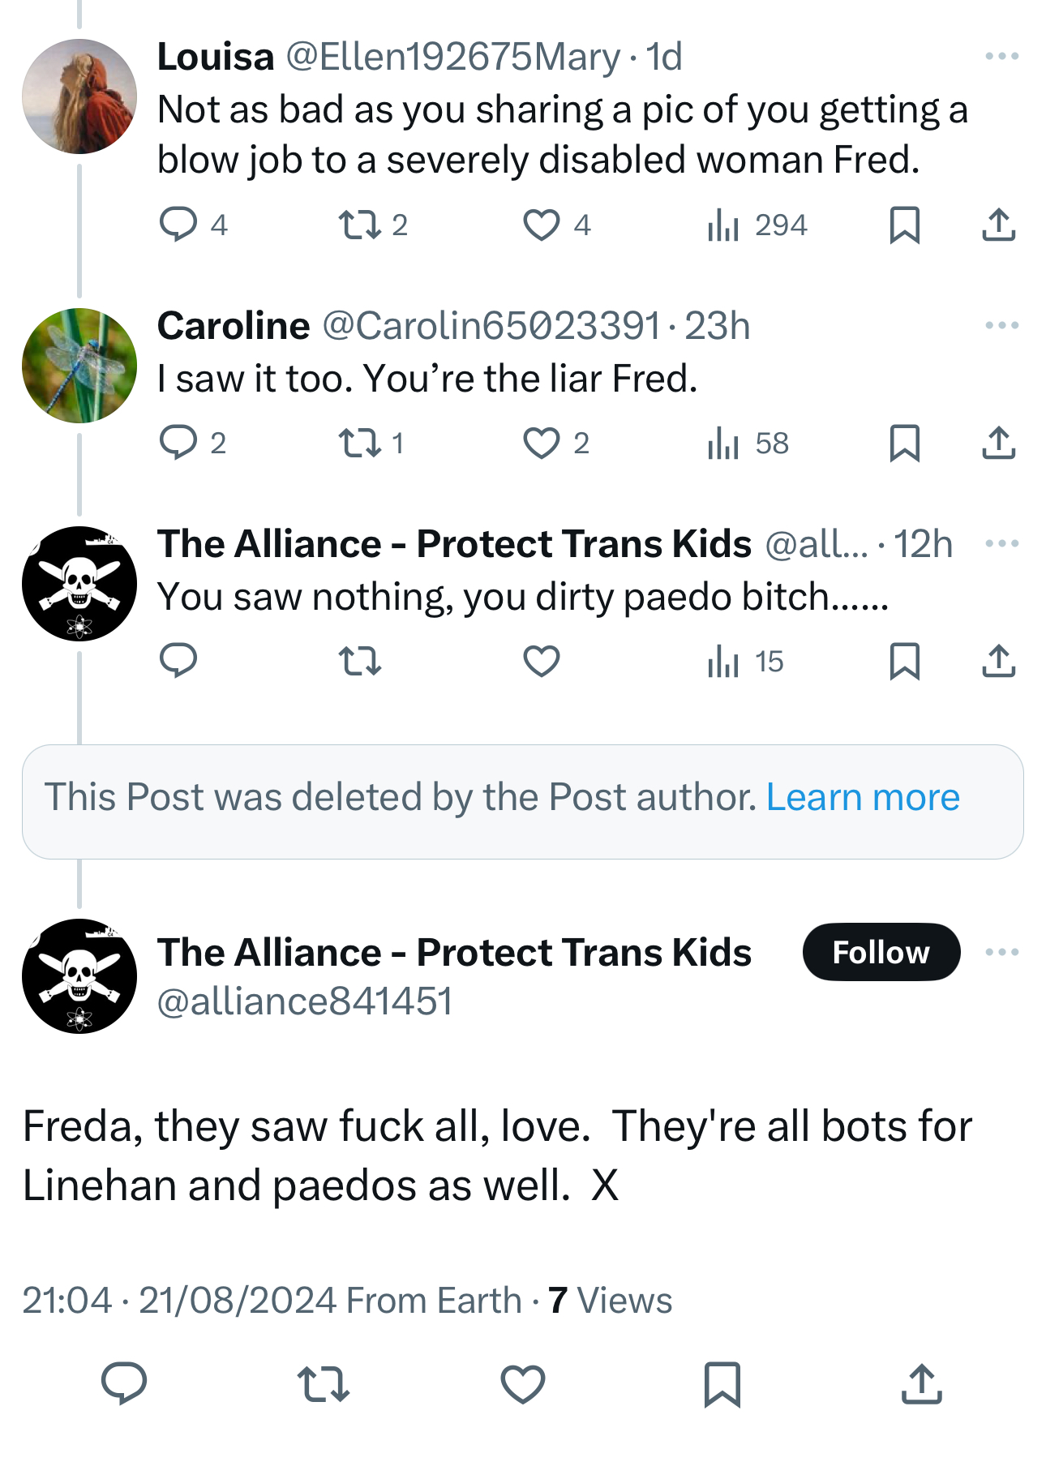Bookmark the main post at bottom
1046x1462 pixels.
722,1383
